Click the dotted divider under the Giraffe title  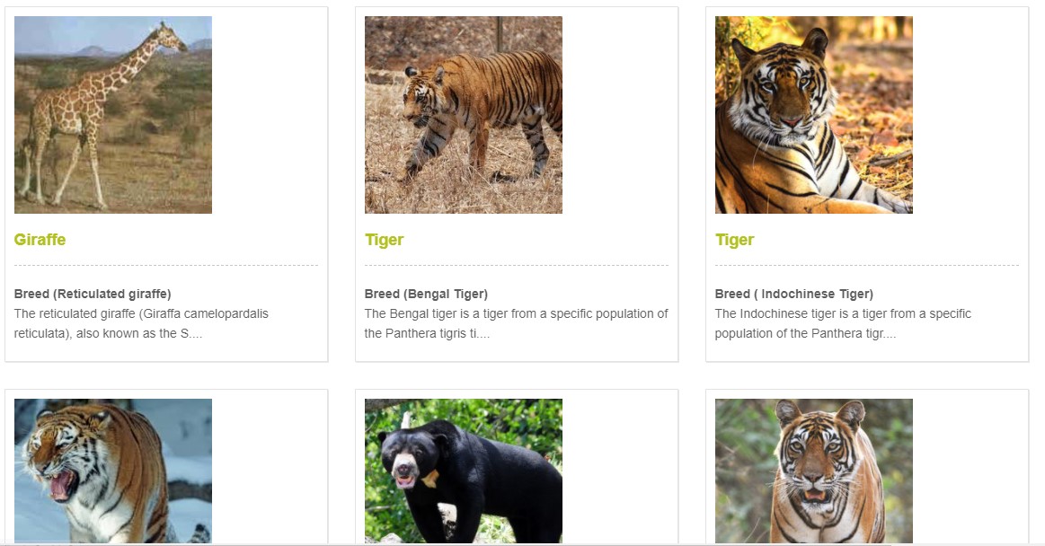point(167,265)
